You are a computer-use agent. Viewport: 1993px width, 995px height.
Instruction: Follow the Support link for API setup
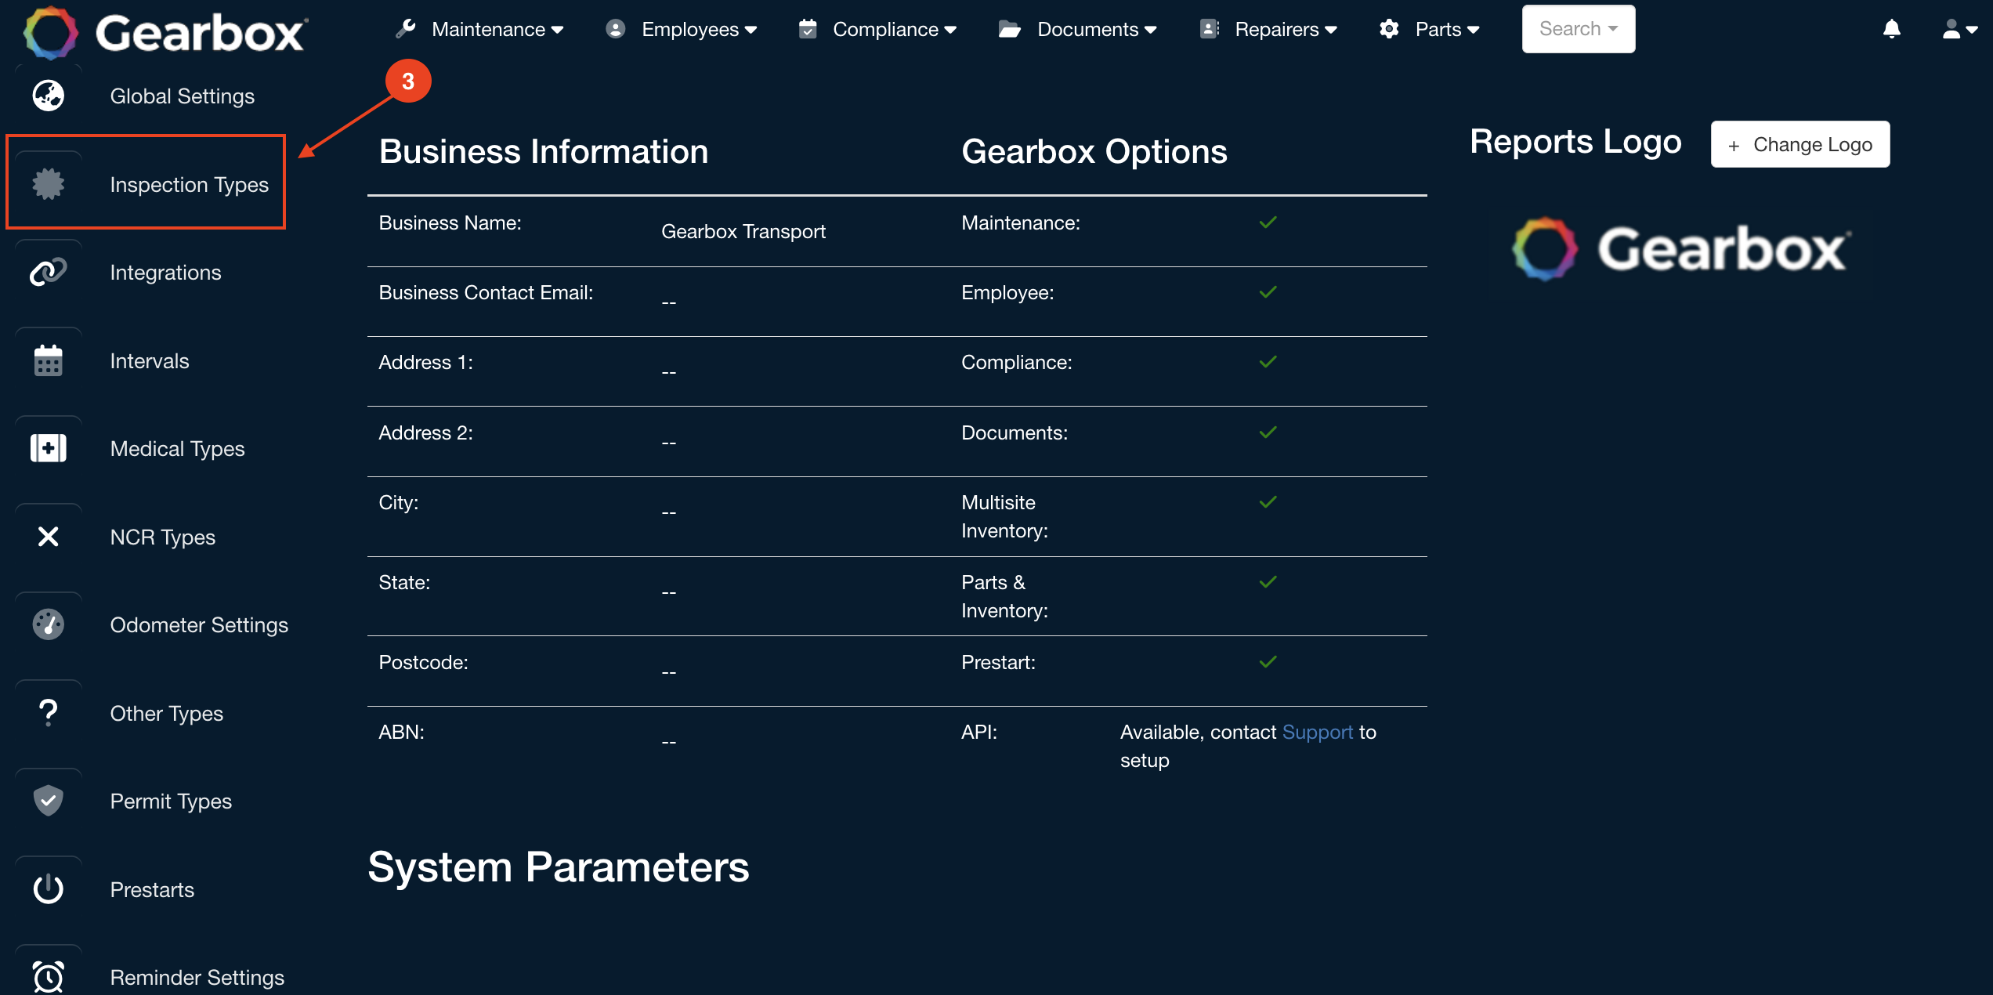[x=1317, y=732]
